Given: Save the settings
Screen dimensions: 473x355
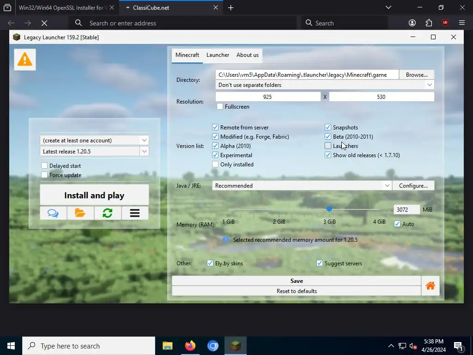Looking at the screenshot, I should tap(297, 281).
